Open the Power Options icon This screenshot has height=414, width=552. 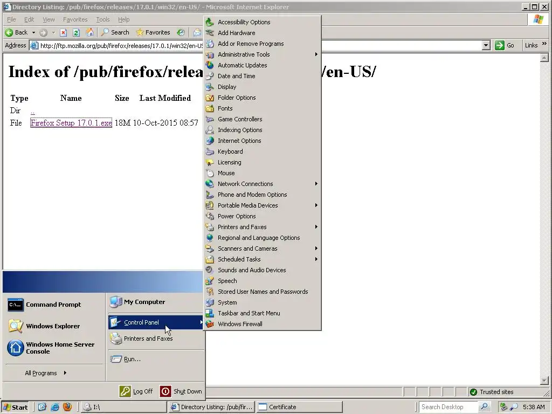210,216
